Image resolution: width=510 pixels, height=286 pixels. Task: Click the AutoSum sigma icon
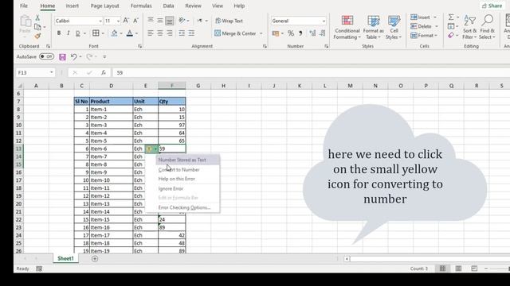[451, 17]
